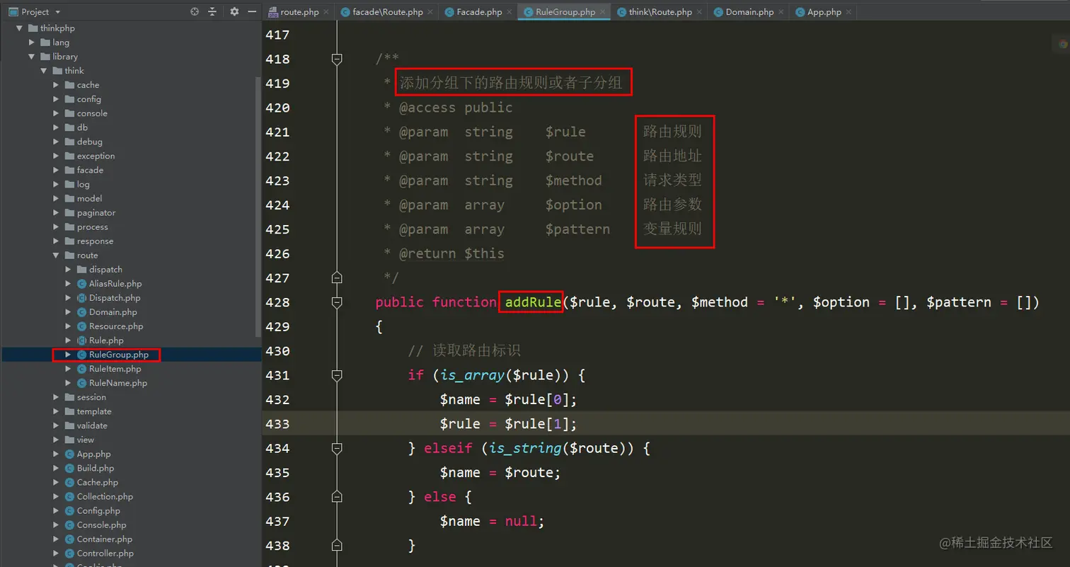Viewport: 1070px width, 567px height.
Task: Select the paginator folder
Action: point(96,212)
